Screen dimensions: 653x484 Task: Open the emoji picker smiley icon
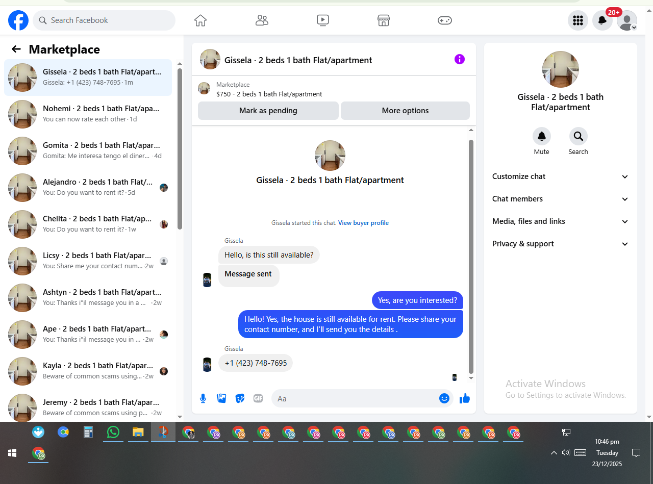click(444, 398)
